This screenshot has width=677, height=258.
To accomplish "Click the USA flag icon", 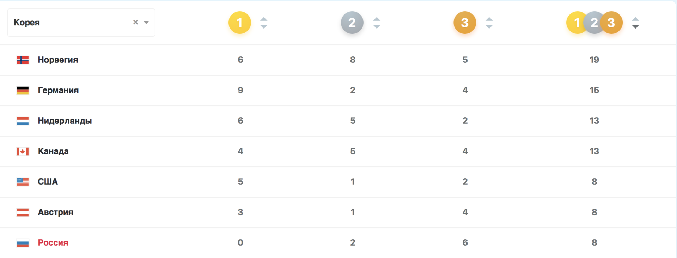I will (23, 182).
